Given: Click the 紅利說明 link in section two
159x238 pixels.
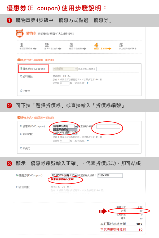Looking at the screenshot, I should pos(80,141).
